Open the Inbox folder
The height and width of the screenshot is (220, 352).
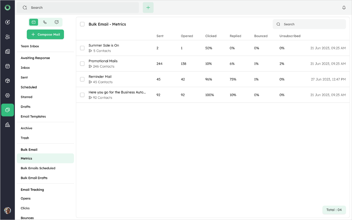tap(25, 68)
